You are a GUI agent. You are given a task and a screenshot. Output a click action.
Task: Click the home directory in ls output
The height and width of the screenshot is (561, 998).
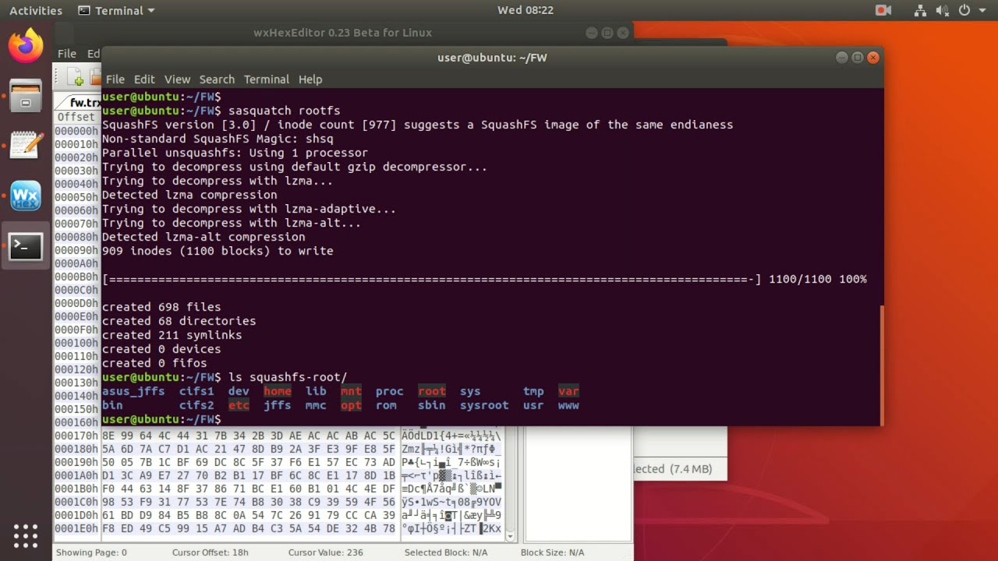[x=277, y=391]
